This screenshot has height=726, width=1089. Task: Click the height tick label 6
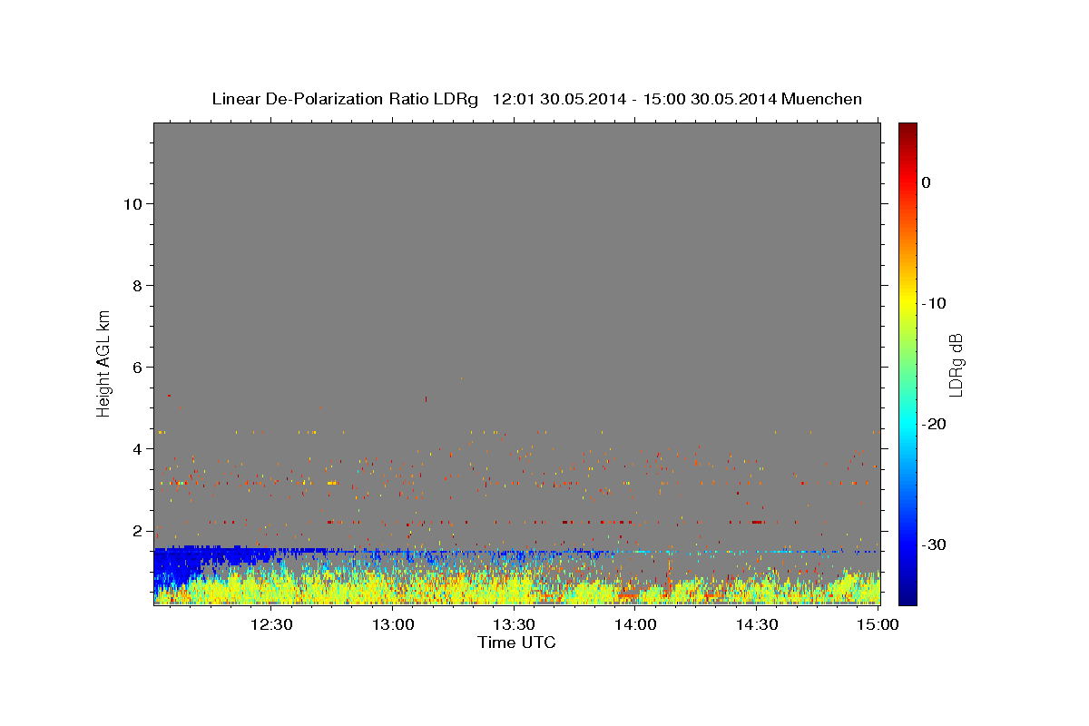pyautogui.click(x=136, y=367)
